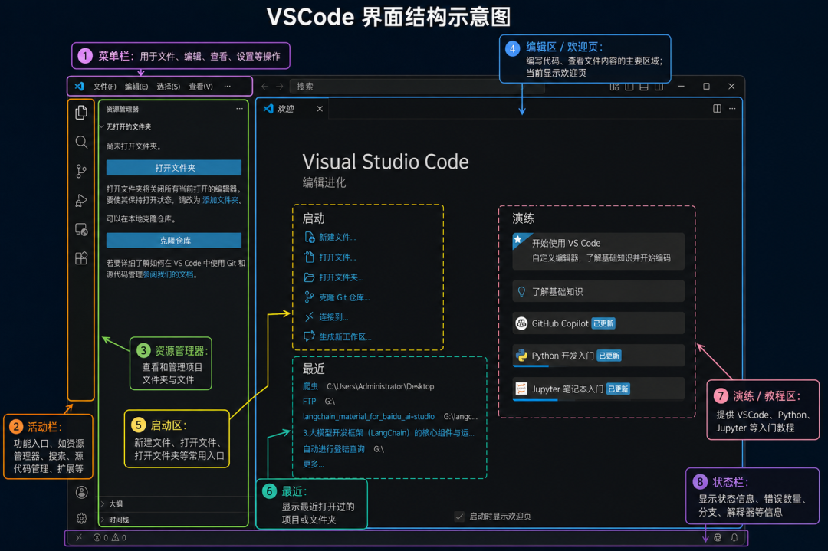Open the Remote Explorer icon

pyautogui.click(x=81, y=230)
